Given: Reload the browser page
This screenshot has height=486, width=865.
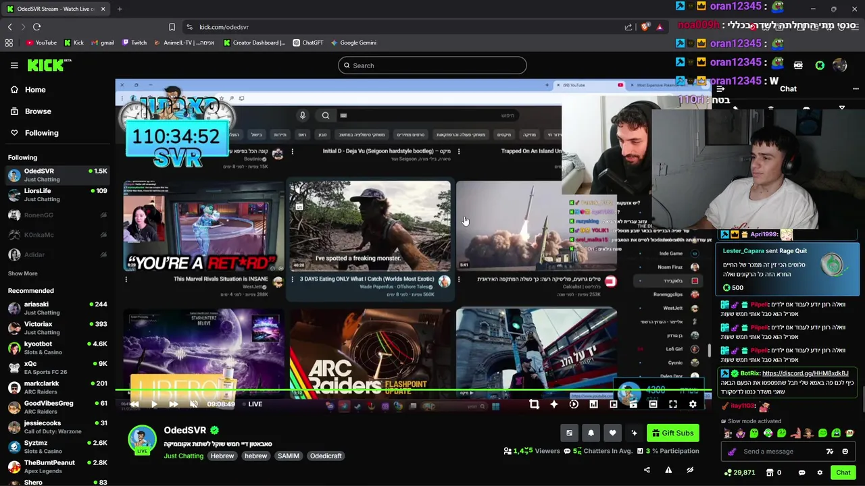Looking at the screenshot, I should tap(36, 27).
